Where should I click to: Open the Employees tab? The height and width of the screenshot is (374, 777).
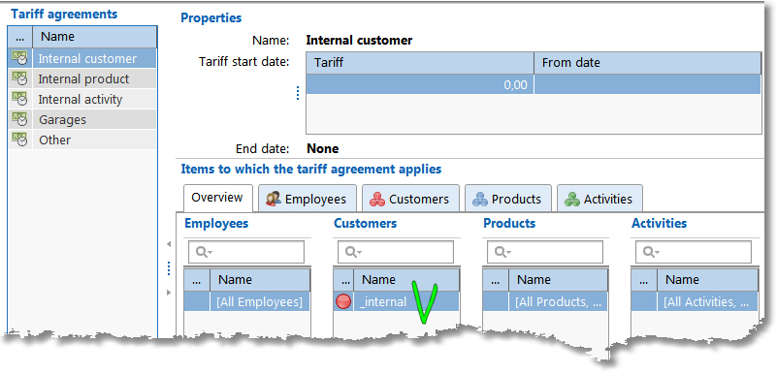coord(307,199)
